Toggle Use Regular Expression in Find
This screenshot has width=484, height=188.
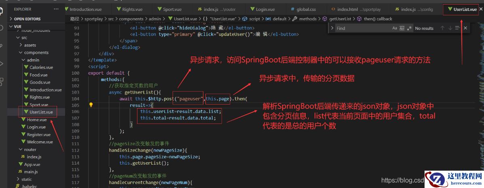coord(409,28)
